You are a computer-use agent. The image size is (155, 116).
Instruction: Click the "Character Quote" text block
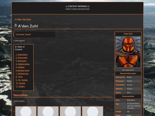(x=34, y=35)
